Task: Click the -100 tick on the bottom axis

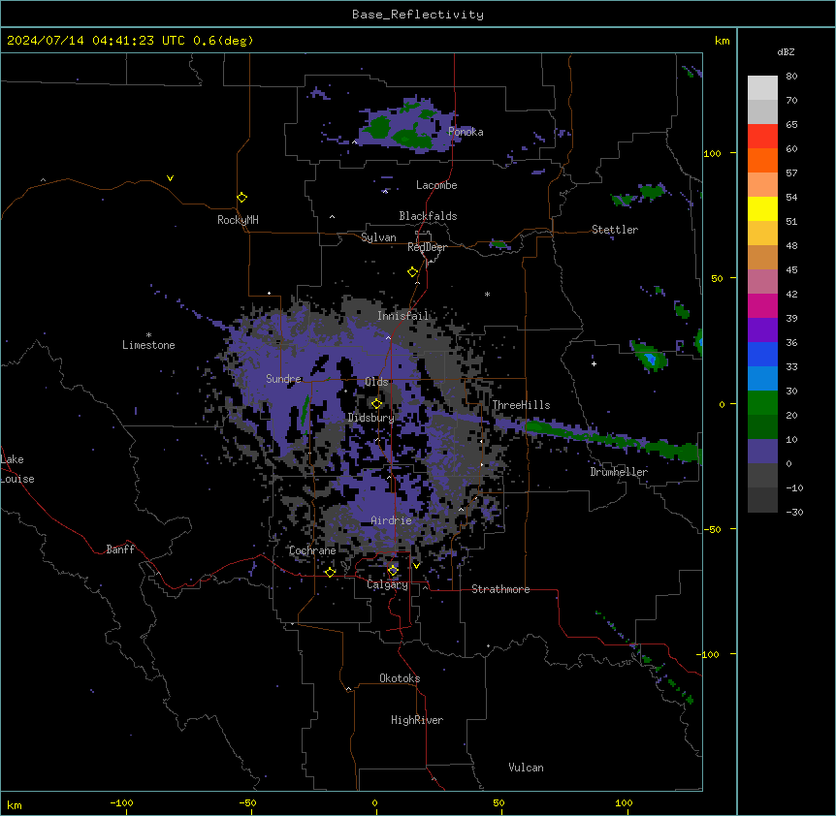Action: [122, 802]
